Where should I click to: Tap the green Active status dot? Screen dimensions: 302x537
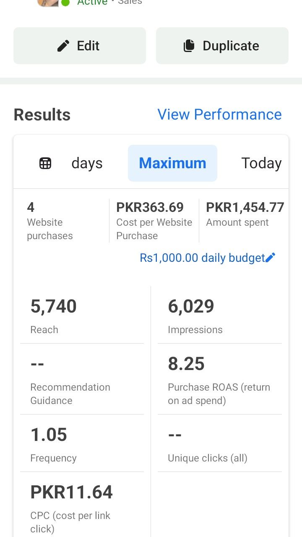click(x=65, y=3)
